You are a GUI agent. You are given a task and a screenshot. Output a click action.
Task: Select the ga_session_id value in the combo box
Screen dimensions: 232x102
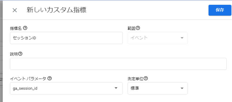(x=25, y=88)
